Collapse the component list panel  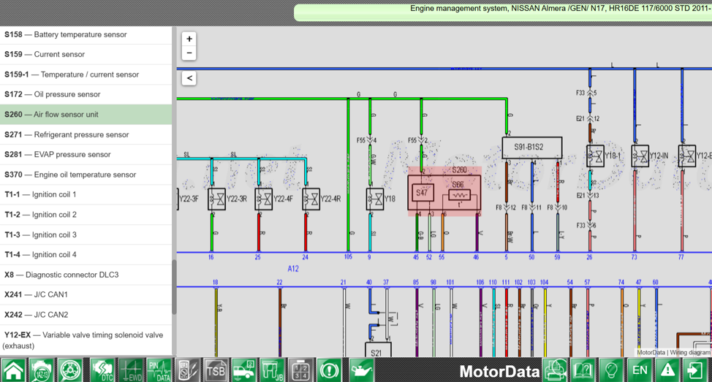(x=189, y=78)
